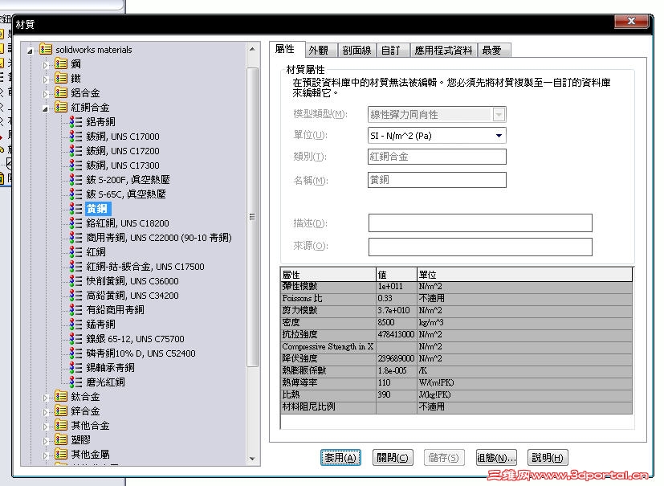664x486 pixels.
Task: Click the 說明(H) help button
Action: pyautogui.click(x=548, y=458)
